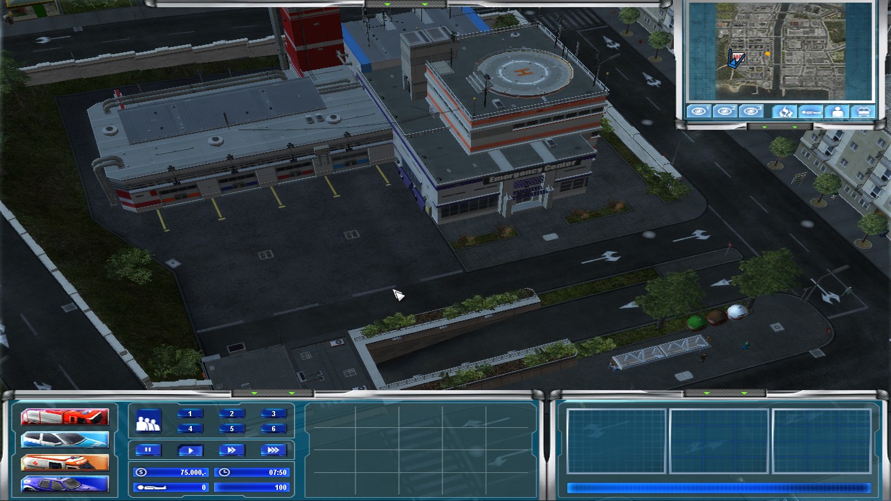This screenshot has width=891, height=501.
Task: Toggle injured person markers on the minimap
Action: (810, 111)
